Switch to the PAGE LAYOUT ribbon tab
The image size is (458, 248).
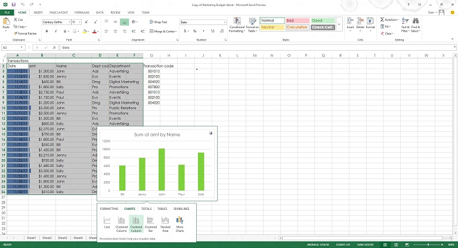[x=58, y=13]
